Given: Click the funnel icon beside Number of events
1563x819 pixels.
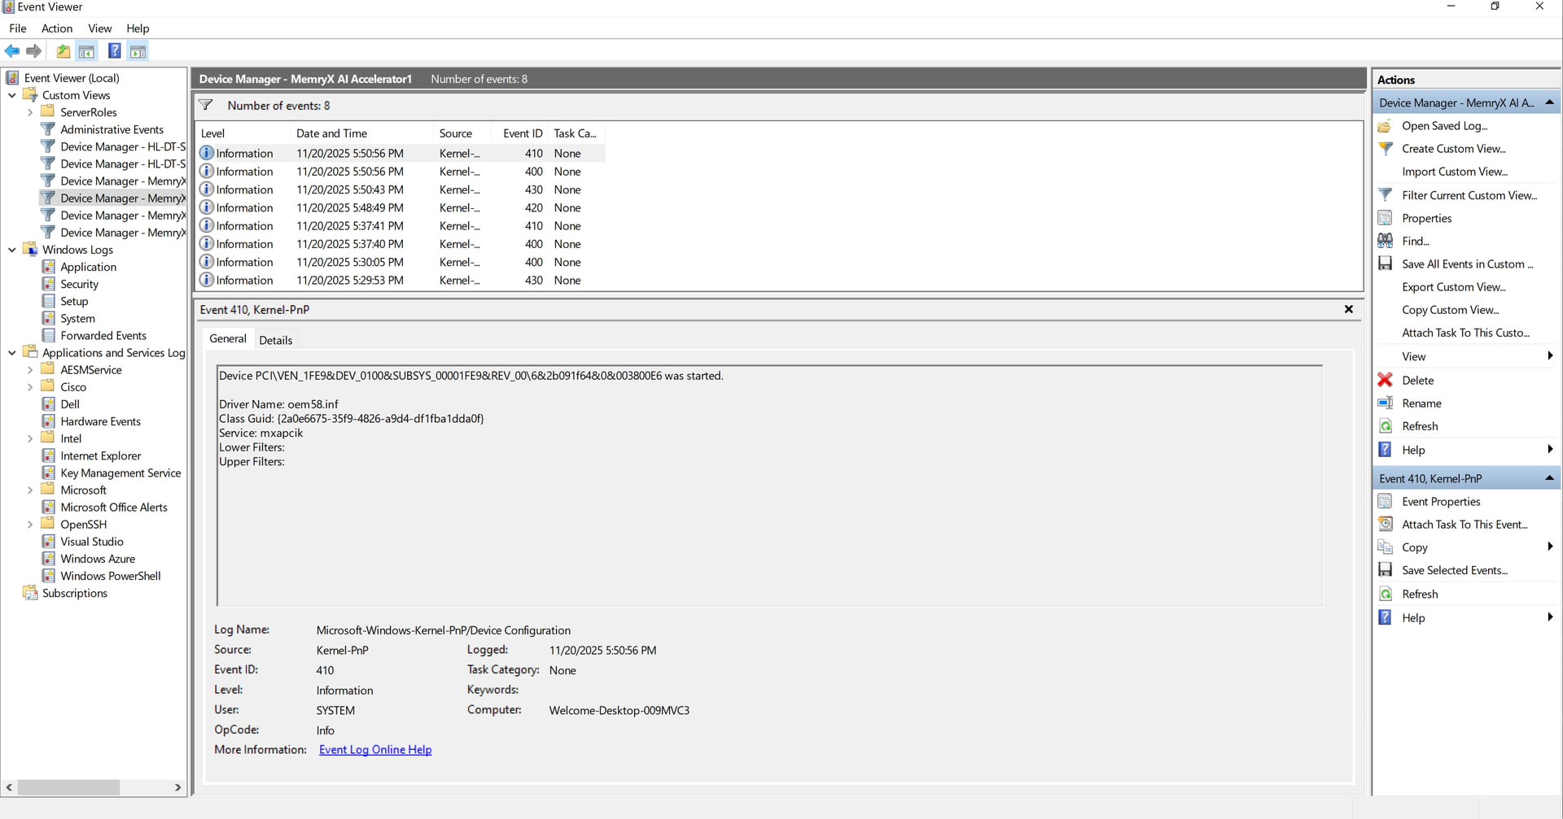Looking at the screenshot, I should [x=206, y=105].
